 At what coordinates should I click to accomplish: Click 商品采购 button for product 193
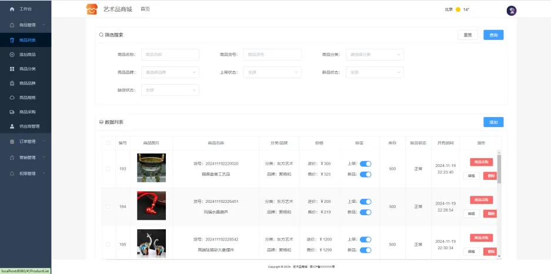[x=481, y=162]
